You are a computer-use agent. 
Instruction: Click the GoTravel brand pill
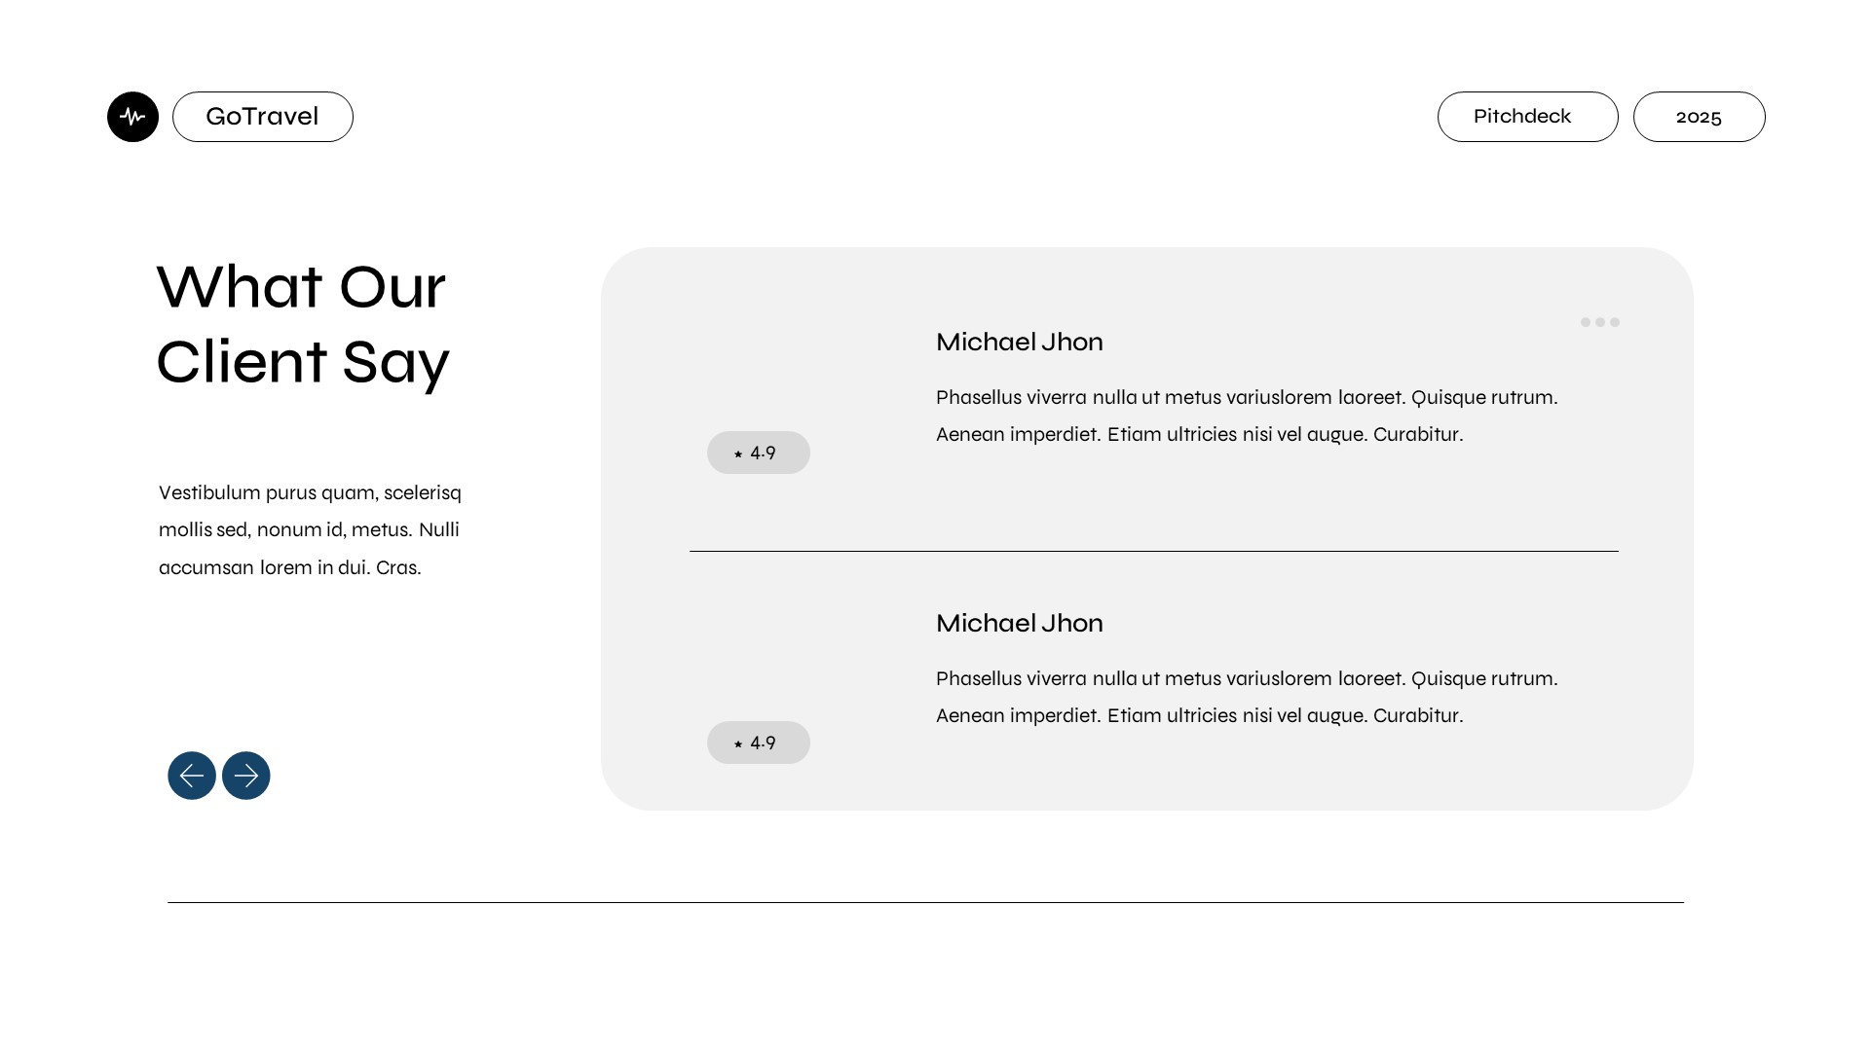coord(263,117)
